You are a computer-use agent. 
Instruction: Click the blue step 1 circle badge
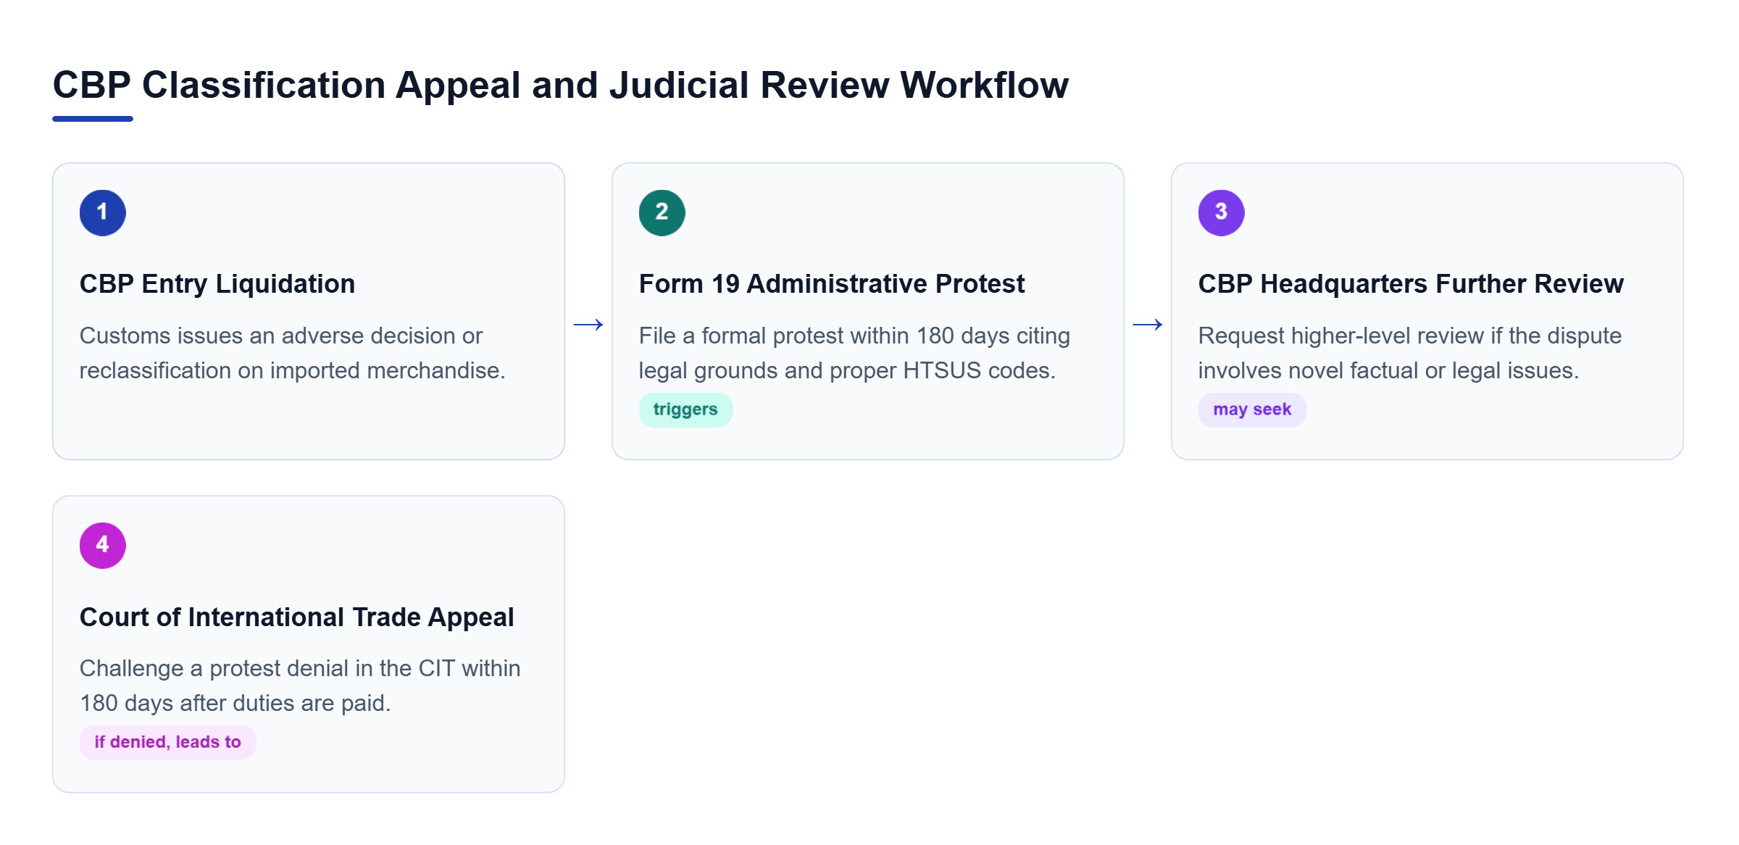(102, 212)
